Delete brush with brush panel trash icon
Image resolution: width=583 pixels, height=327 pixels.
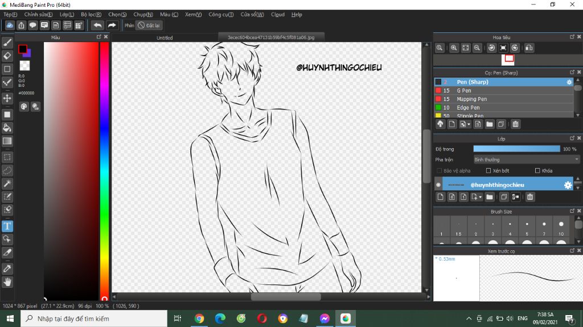pos(515,124)
